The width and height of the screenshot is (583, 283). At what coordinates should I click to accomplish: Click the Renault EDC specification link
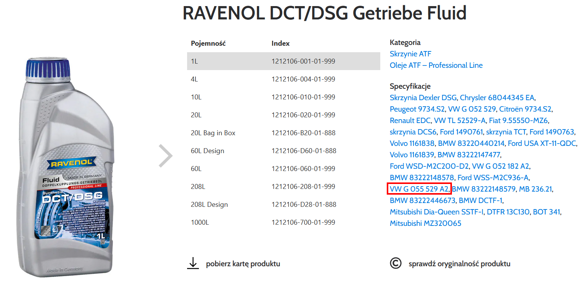[410, 120]
